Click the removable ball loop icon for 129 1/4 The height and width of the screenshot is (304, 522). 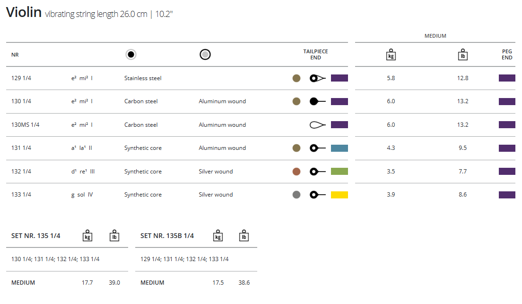pyautogui.click(x=317, y=78)
